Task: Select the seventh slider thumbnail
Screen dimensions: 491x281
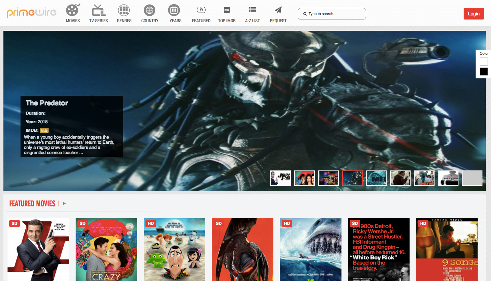Action: [x=424, y=178]
